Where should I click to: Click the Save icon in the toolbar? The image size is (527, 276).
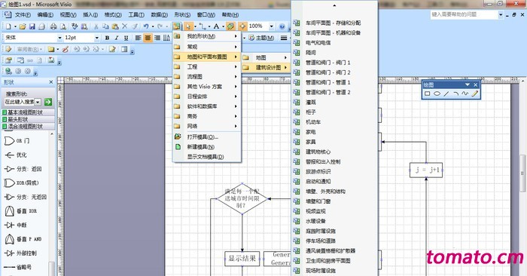click(x=32, y=26)
